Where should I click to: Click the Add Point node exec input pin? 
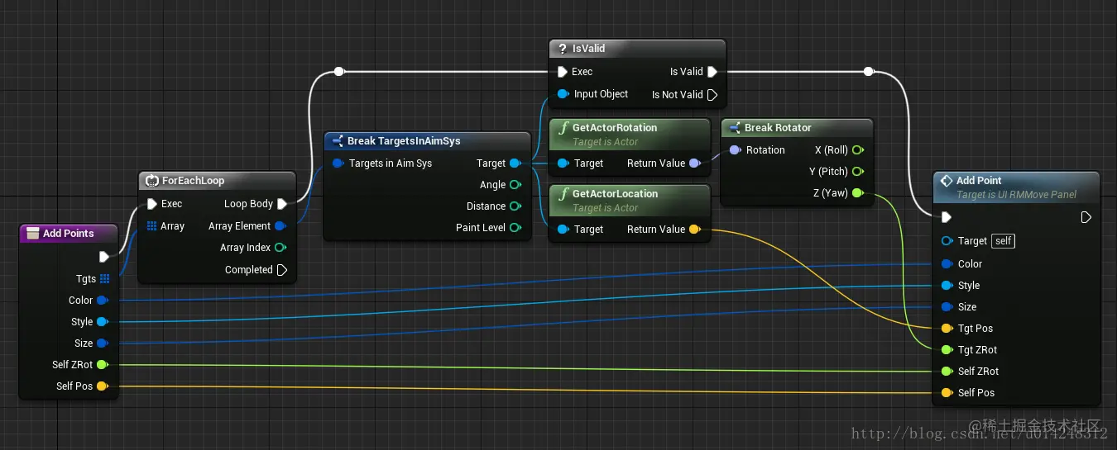tap(947, 217)
